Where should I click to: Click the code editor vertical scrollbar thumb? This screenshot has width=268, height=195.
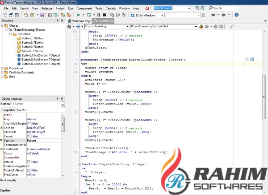pyautogui.click(x=264, y=97)
